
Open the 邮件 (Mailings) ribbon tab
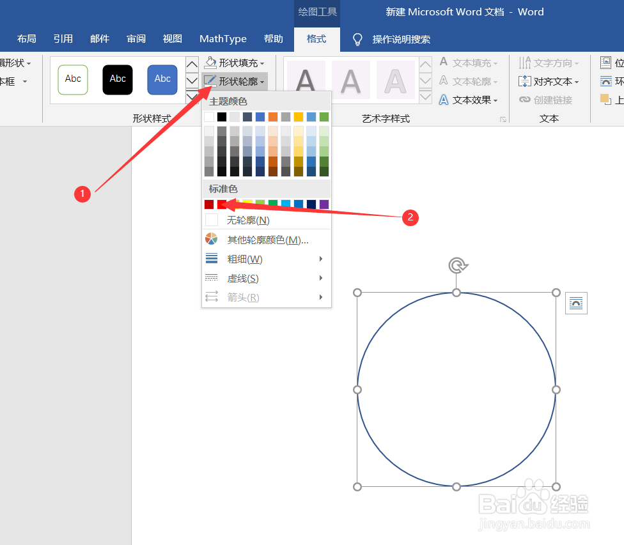(x=100, y=39)
